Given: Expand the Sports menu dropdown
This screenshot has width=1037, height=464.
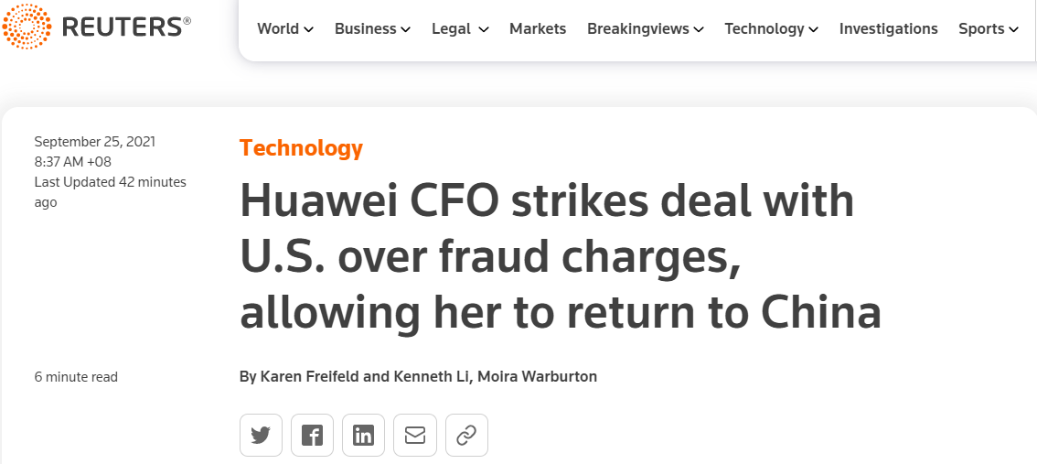Looking at the screenshot, I should [988, 29].
